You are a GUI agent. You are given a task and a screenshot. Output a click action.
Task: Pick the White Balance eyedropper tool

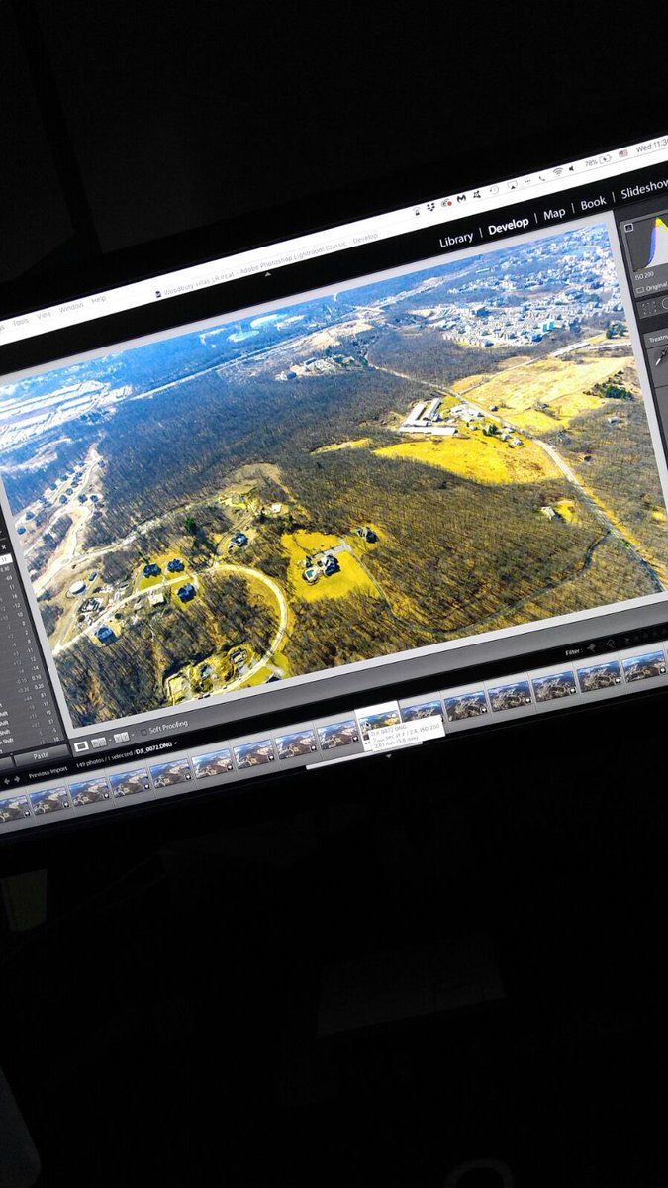pyautogui.click(x=660, y=357)
